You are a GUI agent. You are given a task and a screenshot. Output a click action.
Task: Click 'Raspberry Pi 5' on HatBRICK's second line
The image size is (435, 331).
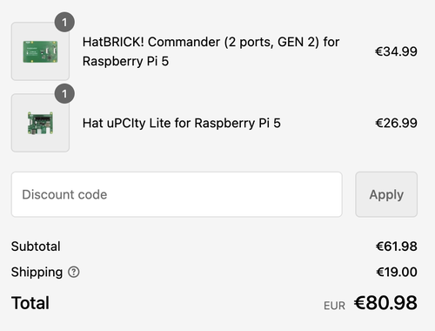click(125, 62)
